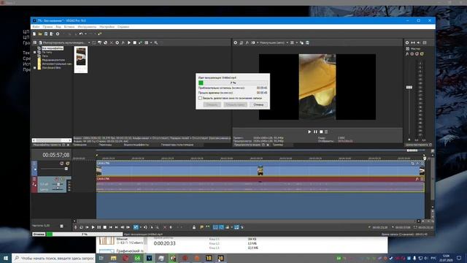The image size is (467, 263).
Task: Click the New project icon in main toolbar
Action: click(34, 34)
